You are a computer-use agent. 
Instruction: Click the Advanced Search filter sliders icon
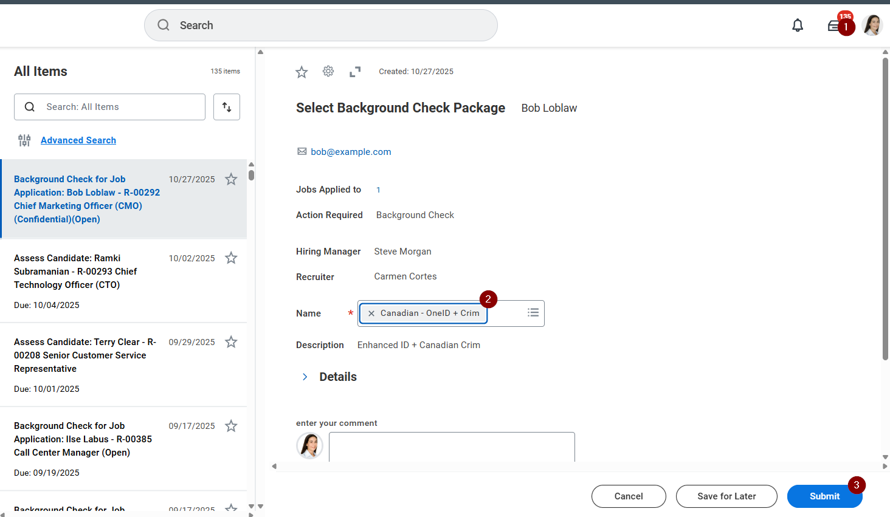24,140
